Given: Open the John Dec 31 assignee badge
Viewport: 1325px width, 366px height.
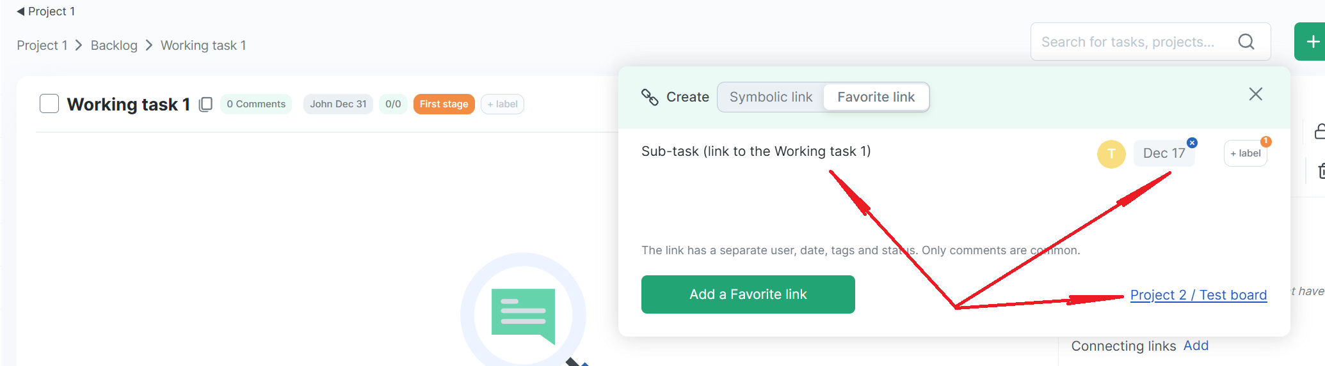Looking at the screenshot, I should click(338, 104).
